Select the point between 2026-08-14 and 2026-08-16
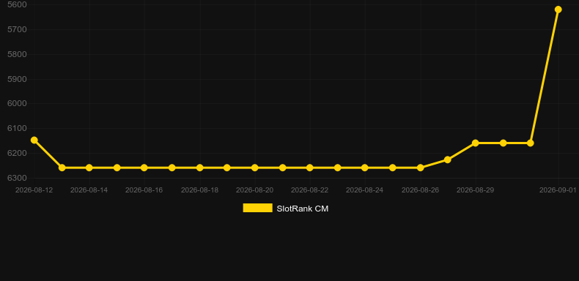 pyautogui.click(x=117, y=168)
